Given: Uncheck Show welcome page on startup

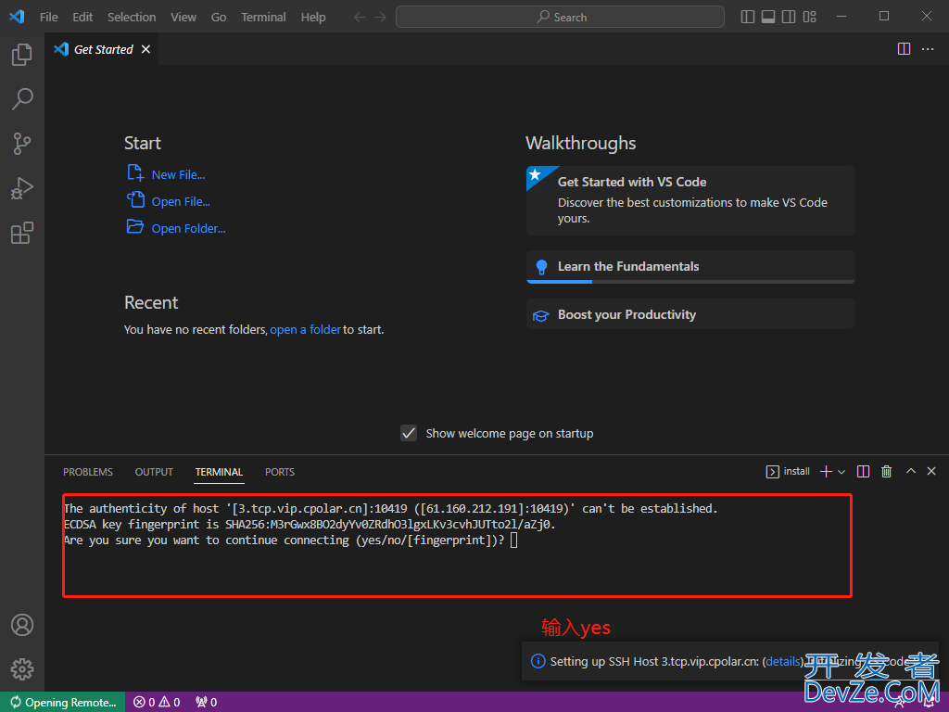Looking at the screenshot, I should pyautogui.click(x=409, y=433).
